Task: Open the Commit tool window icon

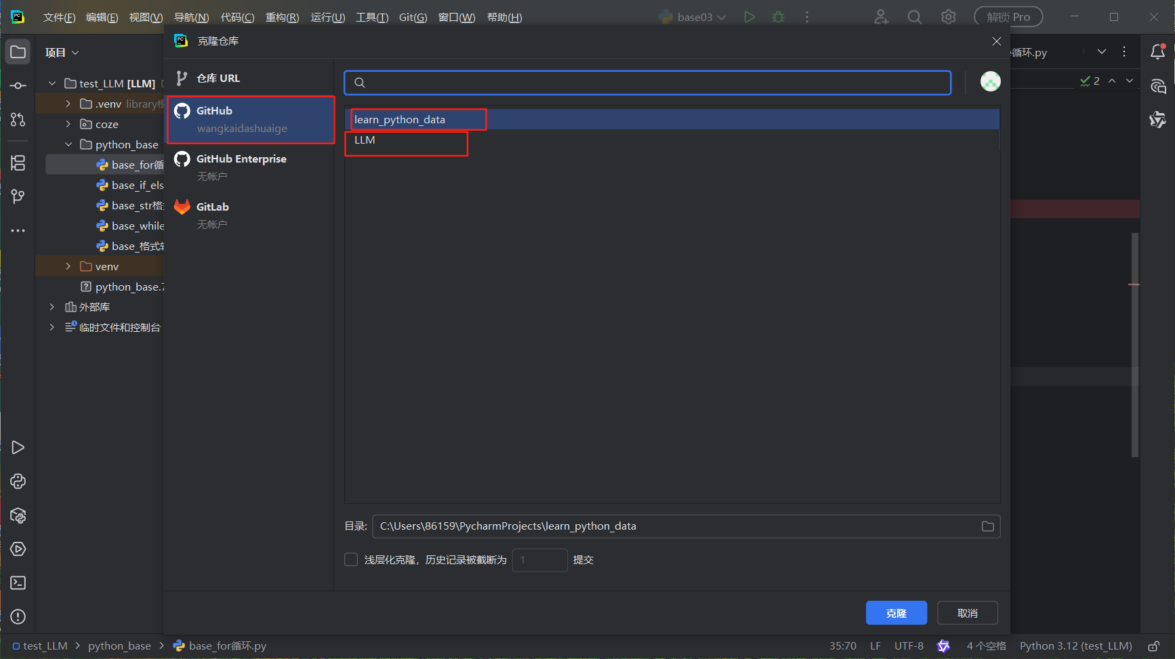Action: coord(18,86)
